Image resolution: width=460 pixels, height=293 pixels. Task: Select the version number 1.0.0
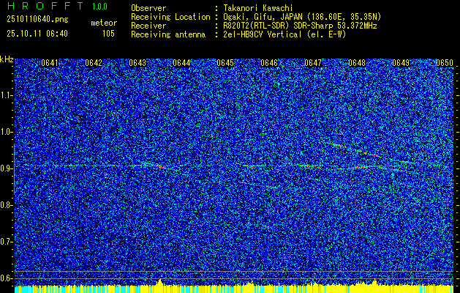point(99,7)
